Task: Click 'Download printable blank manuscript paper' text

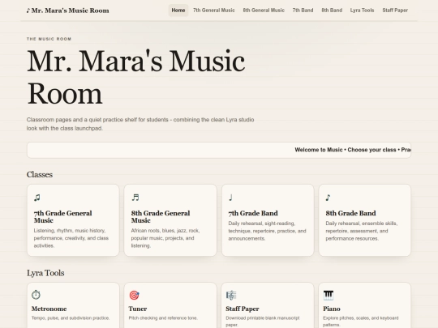Action: click(x=263, y=322)
